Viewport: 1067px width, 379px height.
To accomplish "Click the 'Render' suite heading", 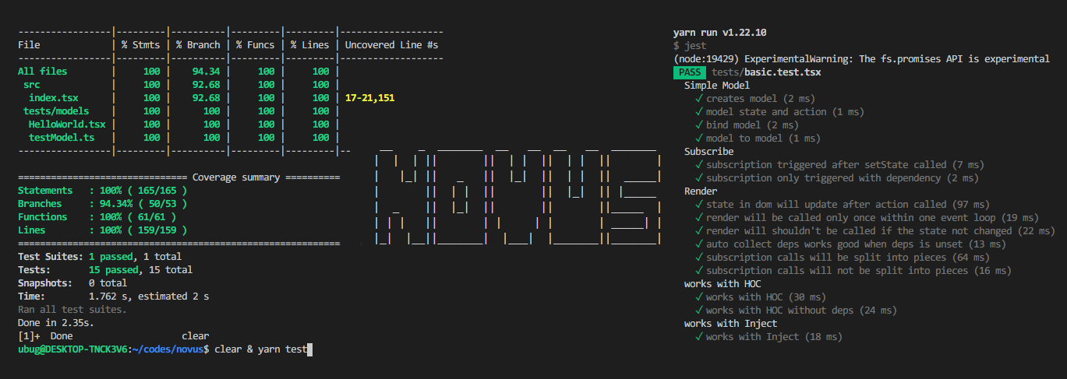I will [701, 191].
